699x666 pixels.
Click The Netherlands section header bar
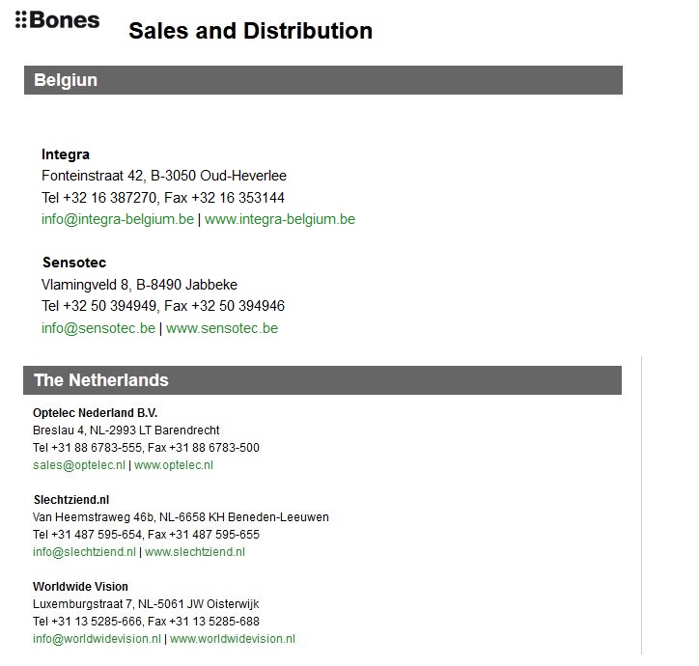coord(322,380)
